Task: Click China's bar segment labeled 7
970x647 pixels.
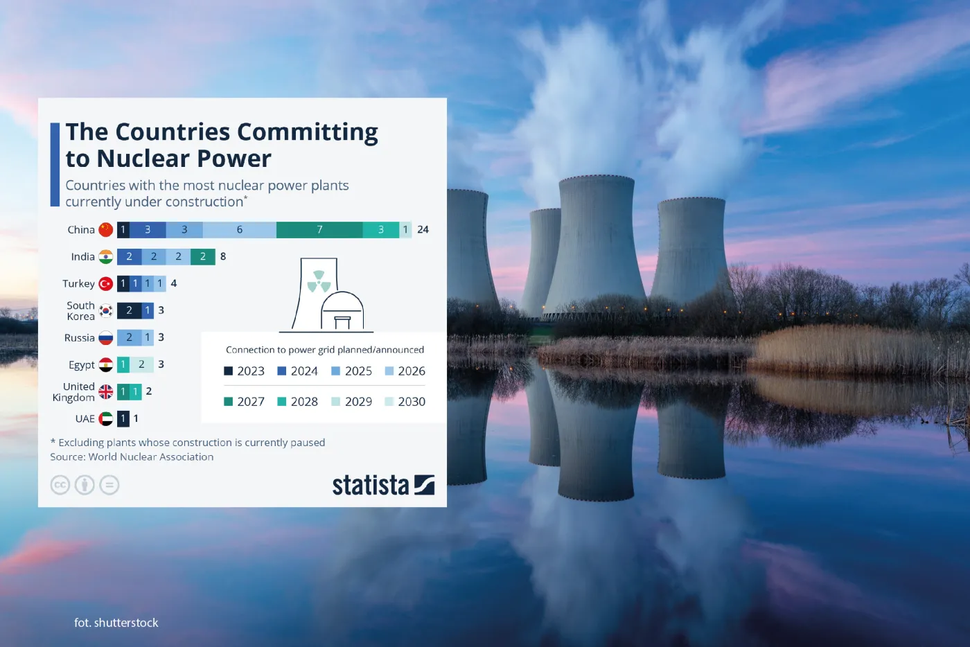Action: tap(319, 229)
